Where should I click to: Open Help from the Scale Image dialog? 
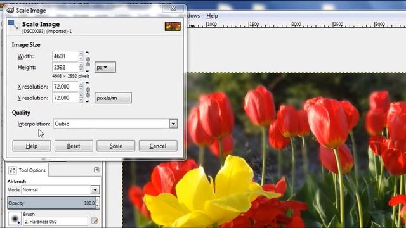pyautogui.click(x=32, y=146)
